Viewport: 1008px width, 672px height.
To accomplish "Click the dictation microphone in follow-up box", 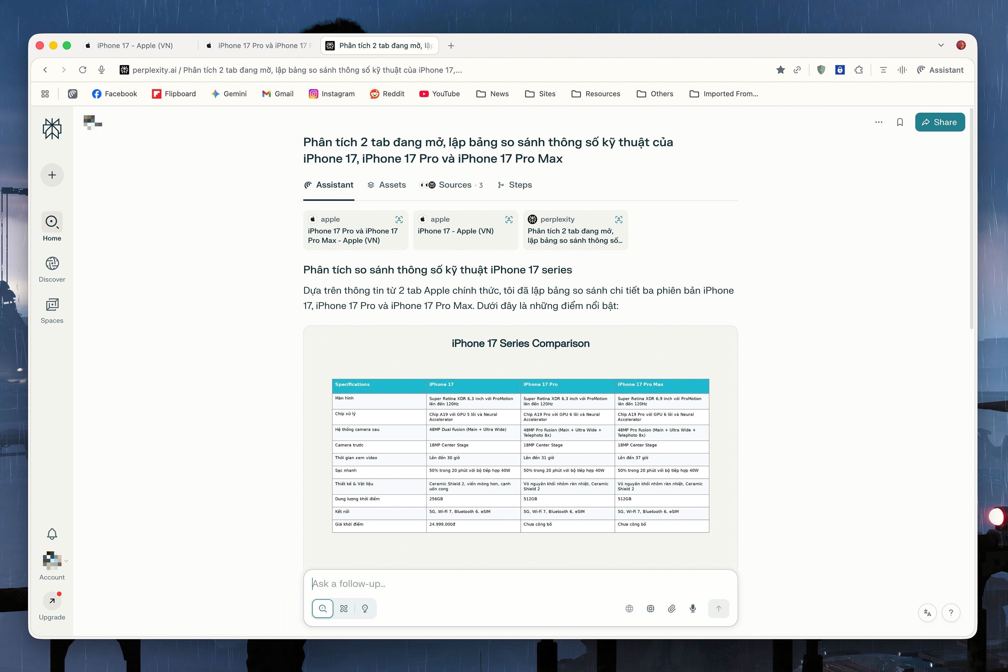I will (x=692, y=608).
